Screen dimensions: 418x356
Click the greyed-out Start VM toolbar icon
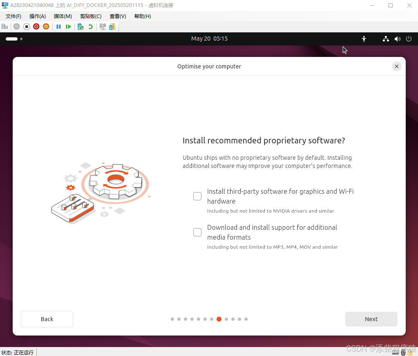pos(16,26)
